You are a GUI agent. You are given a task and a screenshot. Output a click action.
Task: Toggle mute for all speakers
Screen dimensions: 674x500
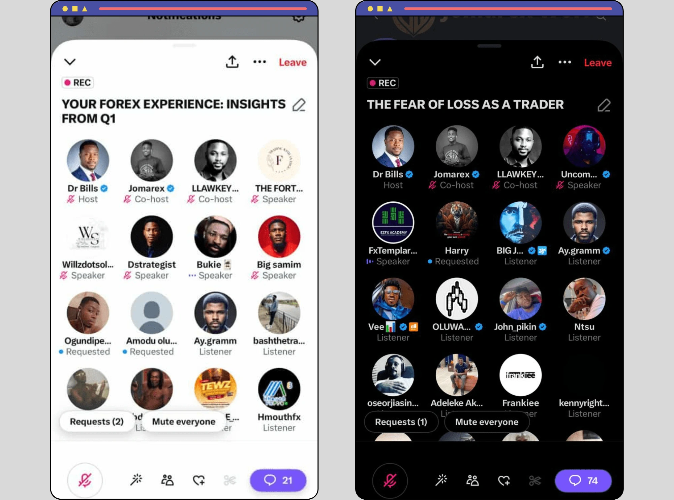point(183,421)
